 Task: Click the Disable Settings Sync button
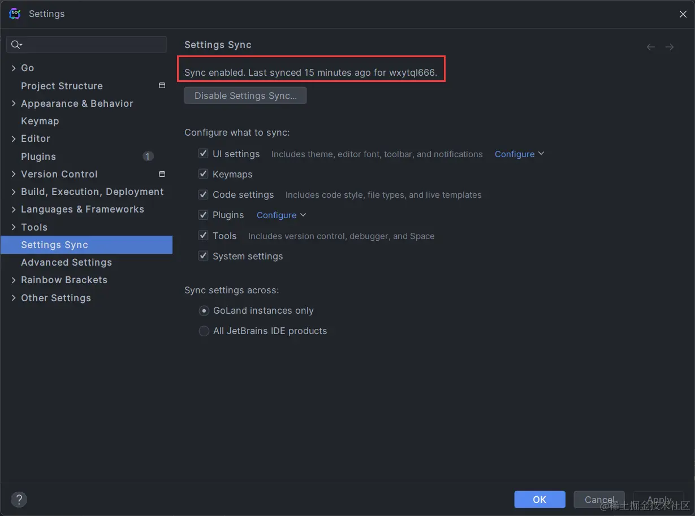(x=245, y=96)
